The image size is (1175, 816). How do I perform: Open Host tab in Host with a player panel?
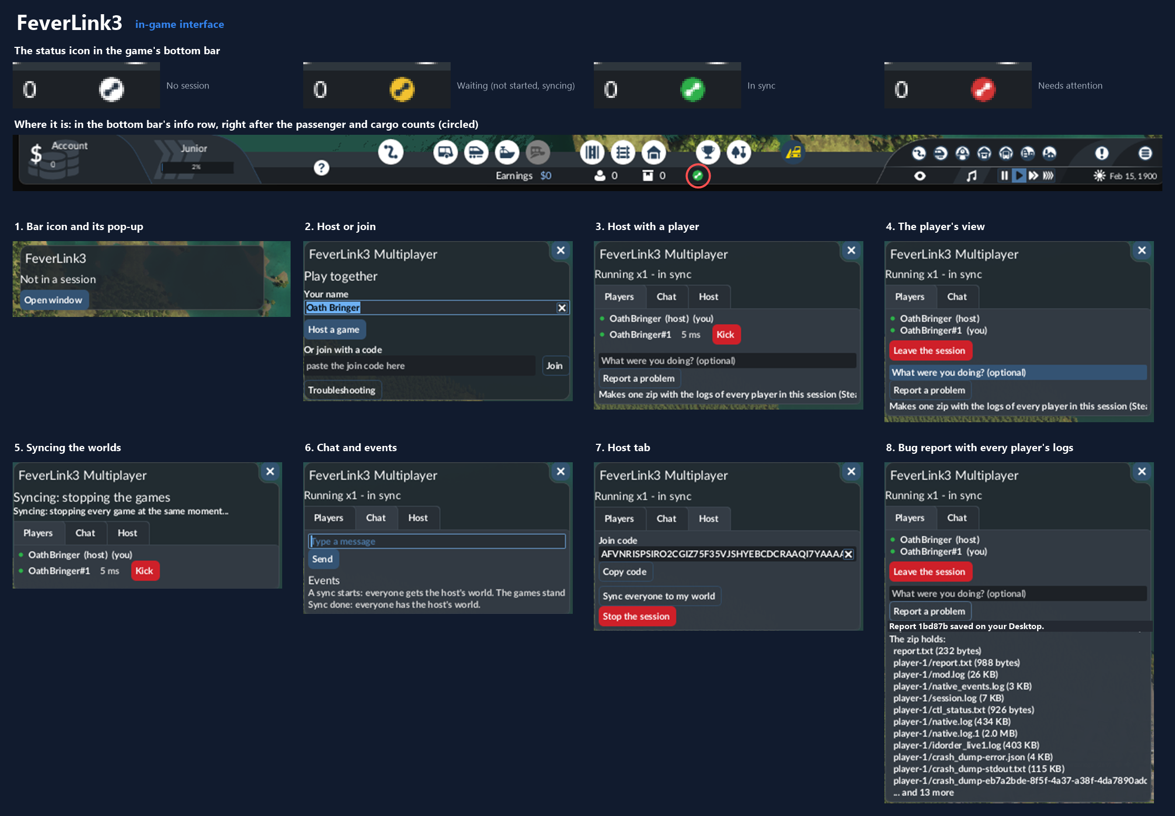tap(709, 297)
